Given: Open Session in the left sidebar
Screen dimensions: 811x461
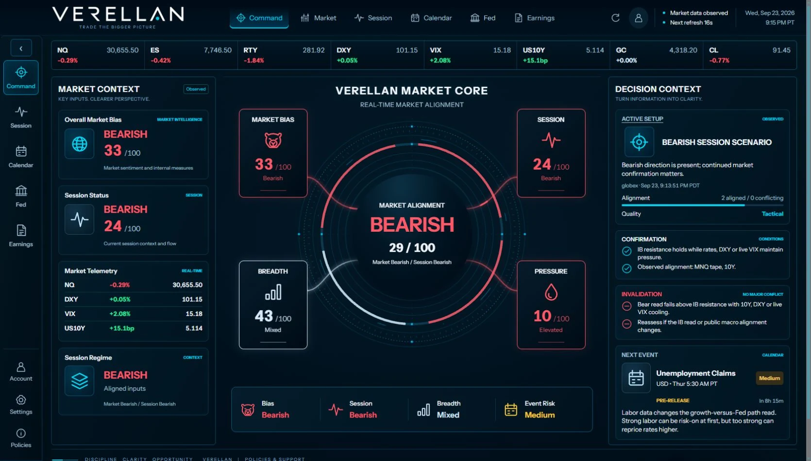Looking at the screenshot, I should point(21,117).
